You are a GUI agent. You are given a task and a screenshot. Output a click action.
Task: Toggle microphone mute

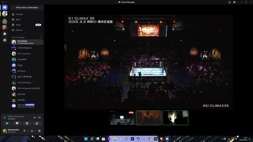point(25,131)
